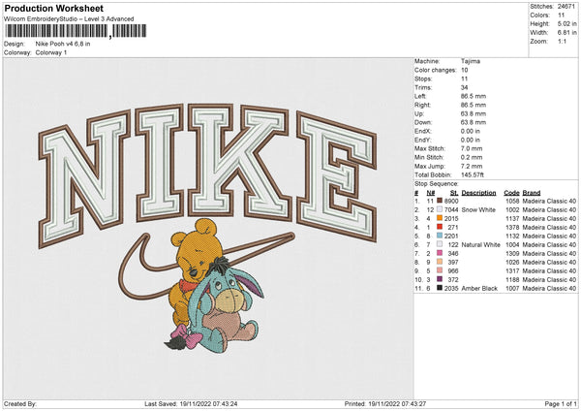Click the Trims value '34'
The image size is (581, 411).
click(464, 87)
